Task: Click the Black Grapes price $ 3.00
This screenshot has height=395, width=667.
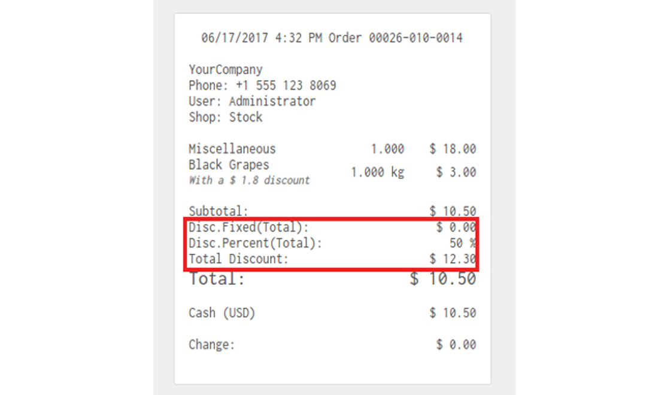Action: 456,172
